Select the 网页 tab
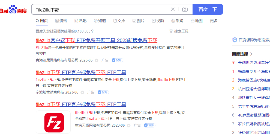270x134 pixels. point(42,21)
